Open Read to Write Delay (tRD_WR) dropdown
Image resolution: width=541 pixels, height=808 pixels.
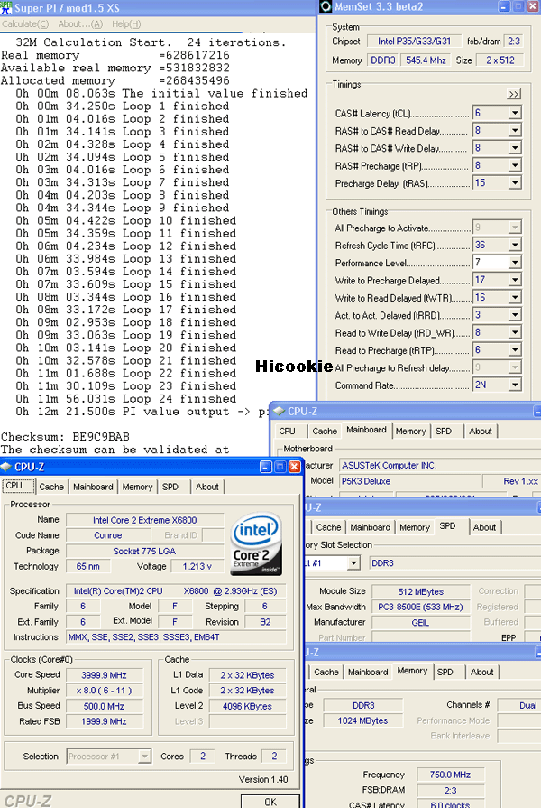515,332
